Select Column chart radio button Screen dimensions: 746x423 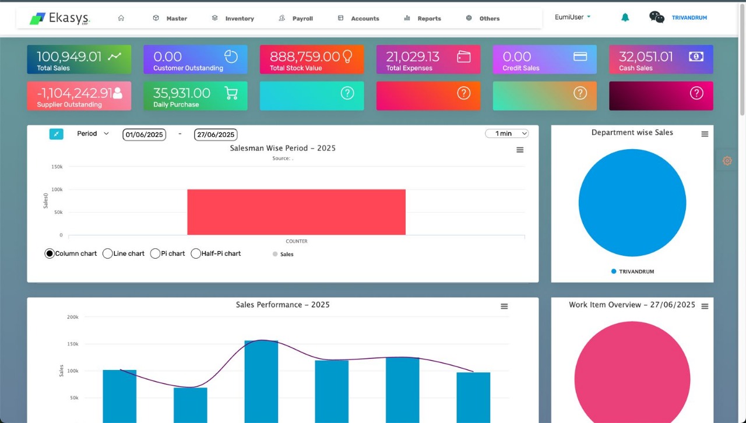tap(50, 253)
